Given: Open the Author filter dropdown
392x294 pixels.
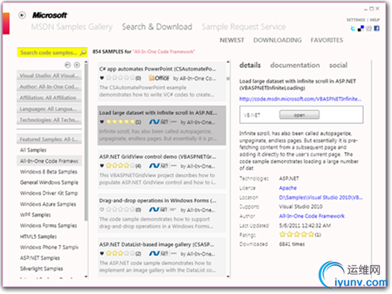Looking at the screenshot, I should pos(49,86).
